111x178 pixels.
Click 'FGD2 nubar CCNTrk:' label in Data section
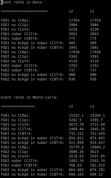pos(20,70)
